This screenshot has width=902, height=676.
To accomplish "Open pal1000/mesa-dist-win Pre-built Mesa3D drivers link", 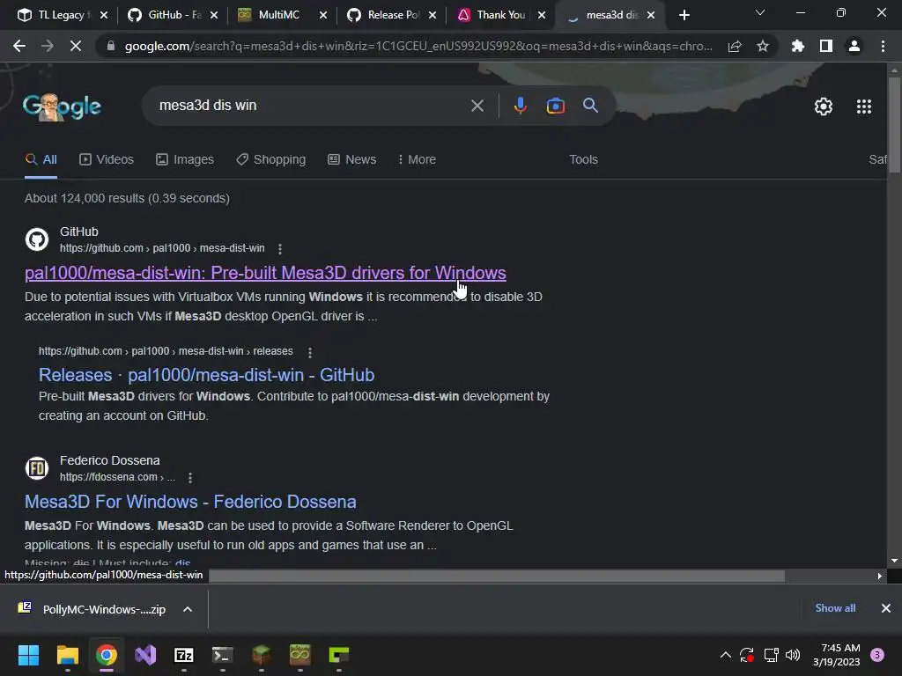I will (x=265, y=273).
